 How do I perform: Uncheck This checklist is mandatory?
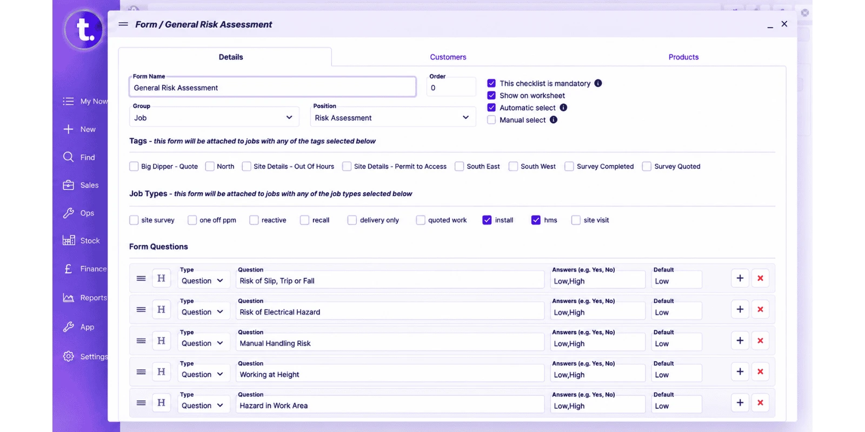point(491,83)
